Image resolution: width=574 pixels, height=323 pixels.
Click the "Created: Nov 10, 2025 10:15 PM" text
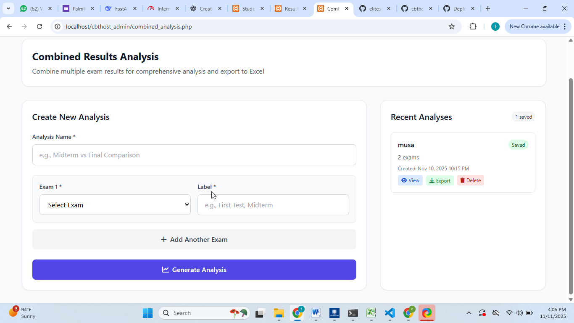coord(433,169)
